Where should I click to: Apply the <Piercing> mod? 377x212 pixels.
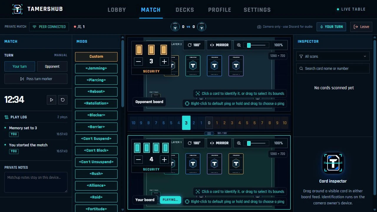(96, 80)
